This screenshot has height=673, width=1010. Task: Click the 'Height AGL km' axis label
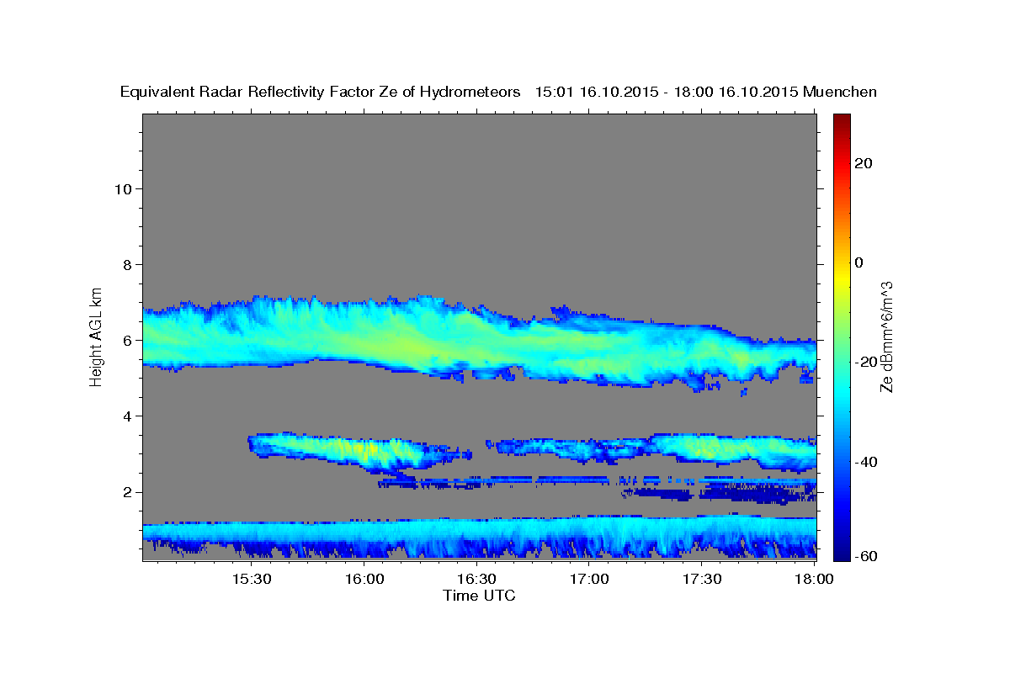(x=97, y=336)
